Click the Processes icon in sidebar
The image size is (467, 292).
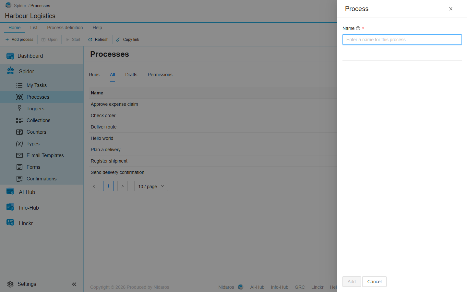[19, 97]
